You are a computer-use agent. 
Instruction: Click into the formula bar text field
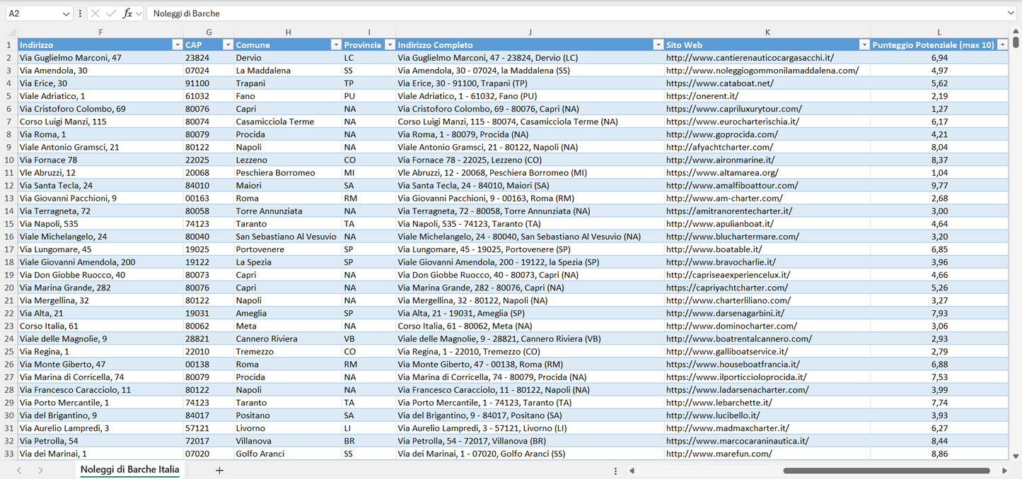566,13
